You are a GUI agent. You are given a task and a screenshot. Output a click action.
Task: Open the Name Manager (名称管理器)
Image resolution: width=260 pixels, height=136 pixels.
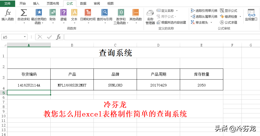coord(150,17)
